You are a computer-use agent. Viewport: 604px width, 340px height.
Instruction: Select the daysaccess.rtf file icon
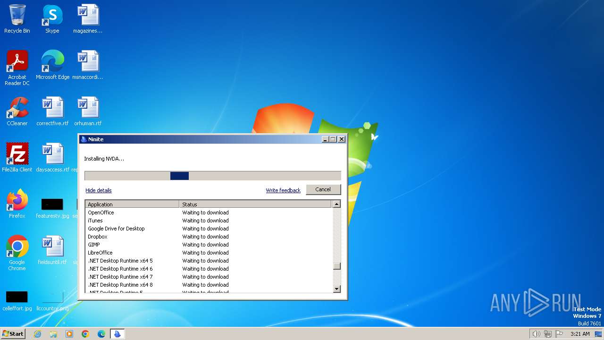[52, 158]
